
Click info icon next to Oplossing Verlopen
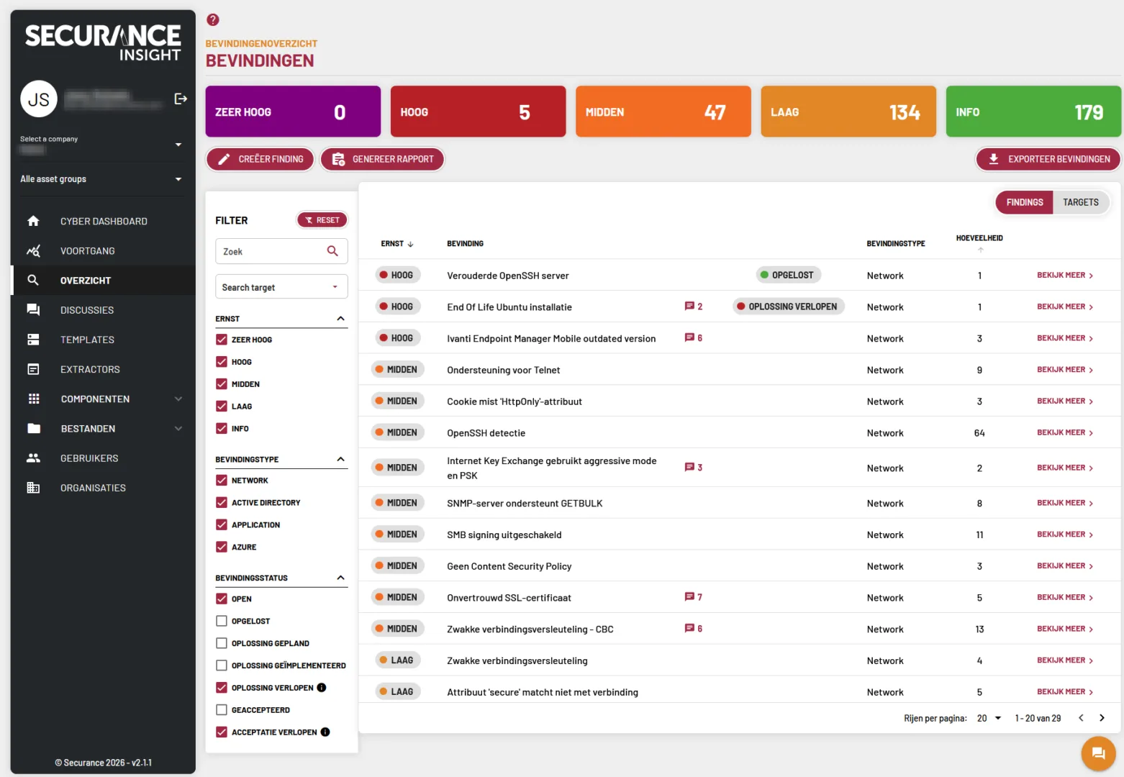tap(322, 688)
